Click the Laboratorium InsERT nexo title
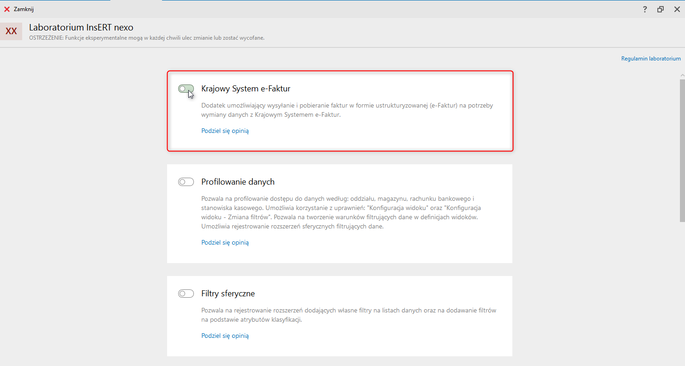685x366 pixels. [x=81, y=28]
